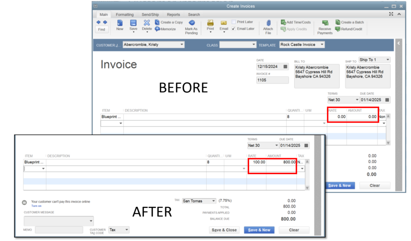Open the invoice date calendar picker
Screen dimensions: 411x241
(285, 67)
